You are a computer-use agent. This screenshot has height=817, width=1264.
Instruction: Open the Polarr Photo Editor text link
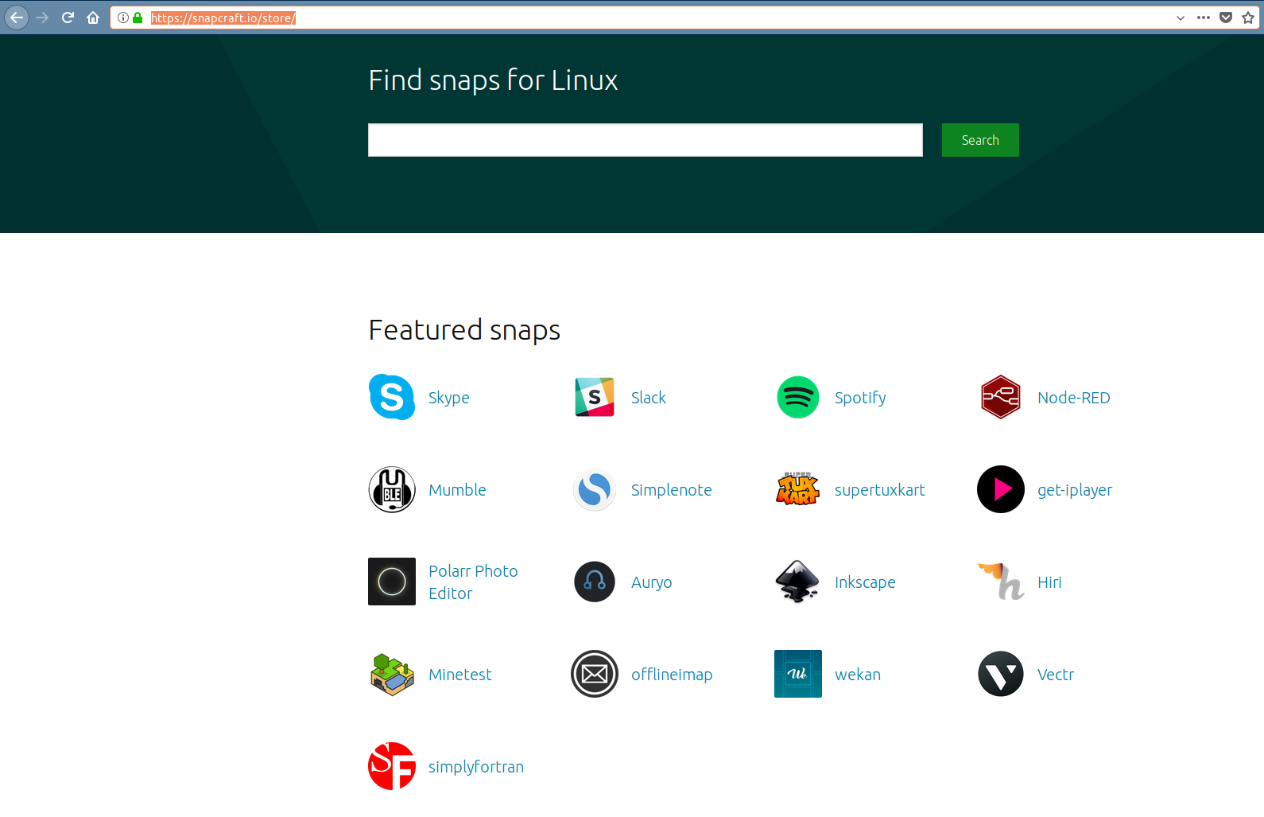[473, 582]
